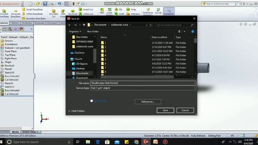Collapse the dialog with Hide Folders

77,111
